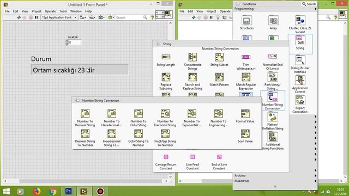Click Search button in Functions palette
Image resolution: width=349 pixels, height=196 pixels.
coord(309,4)
